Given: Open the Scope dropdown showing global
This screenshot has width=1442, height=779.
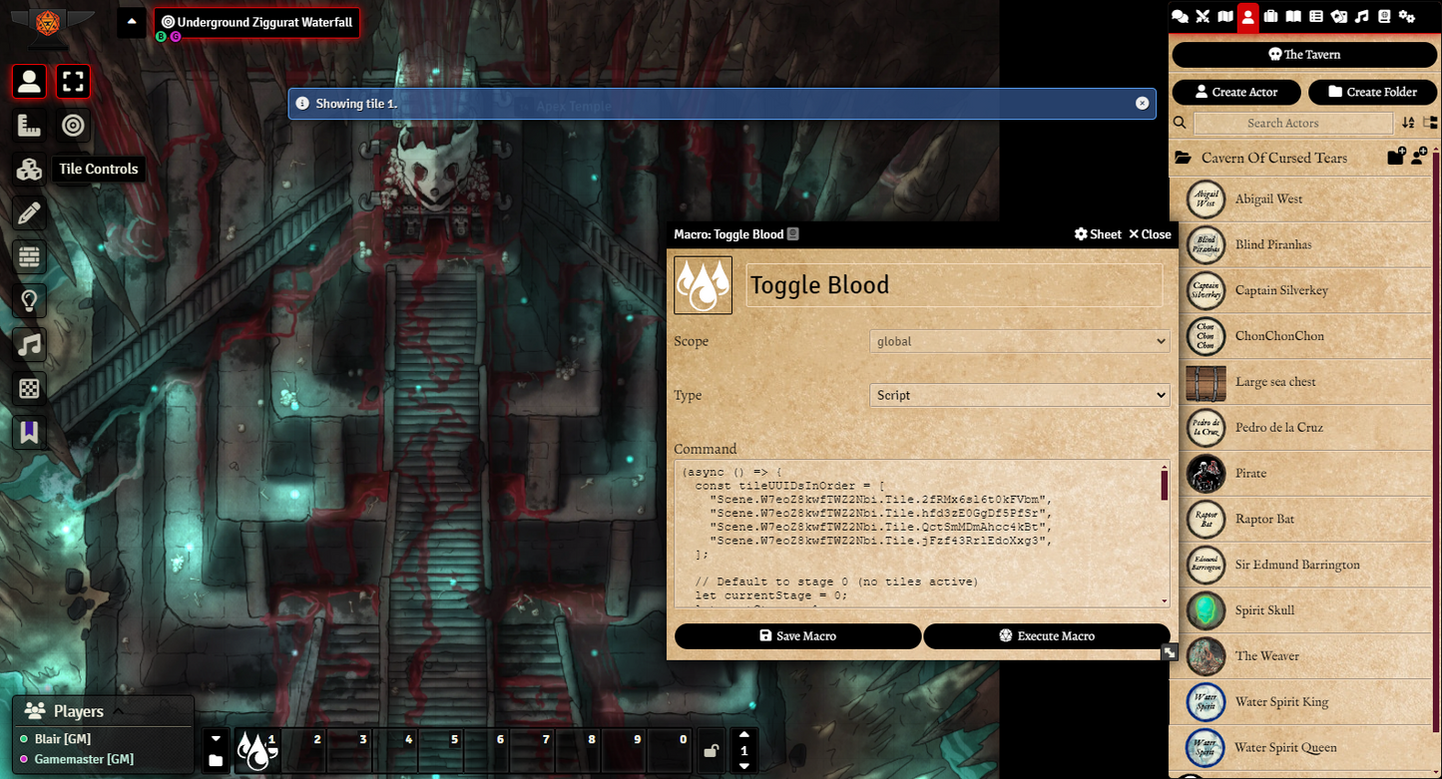Looking at the screenshot, I should click(1019, 341).
